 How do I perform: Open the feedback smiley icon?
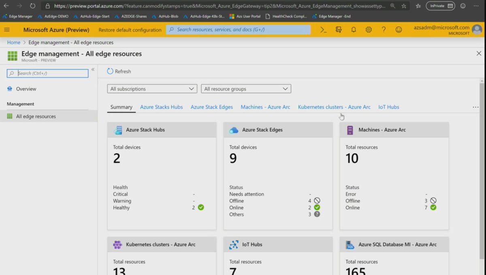[399, 30]
